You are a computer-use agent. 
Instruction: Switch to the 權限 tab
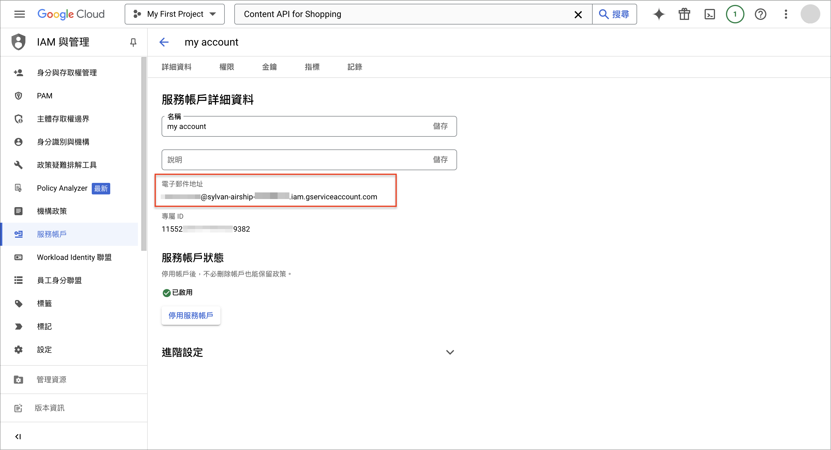pyautogui.click(x=227, y=67)
